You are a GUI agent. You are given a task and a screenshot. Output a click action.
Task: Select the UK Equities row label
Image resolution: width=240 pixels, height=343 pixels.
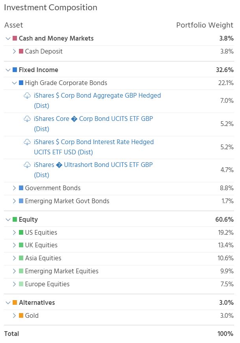tap(41, 245)
